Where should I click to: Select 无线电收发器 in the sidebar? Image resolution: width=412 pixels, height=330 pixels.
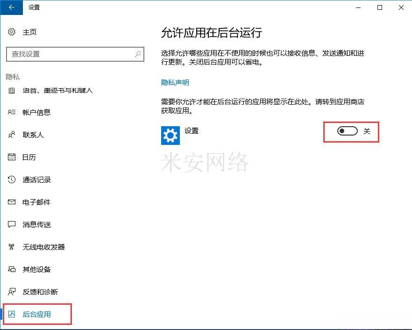tap(43, 247)
